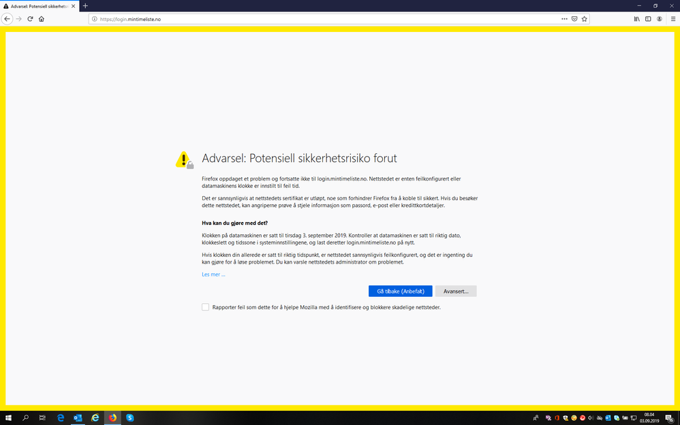Bookmark this page with the star
680x425 pixels.
pyautogui.click(x=584, y=19)
